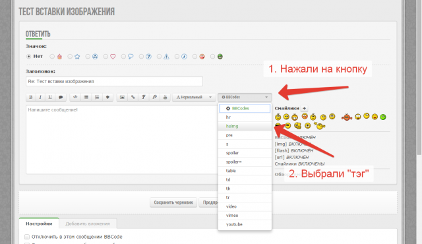Image resolution: width=422 pixels, height=244 pixels.
Task: Select spoiler tag from BBCodes list
Action: [245, 153]
